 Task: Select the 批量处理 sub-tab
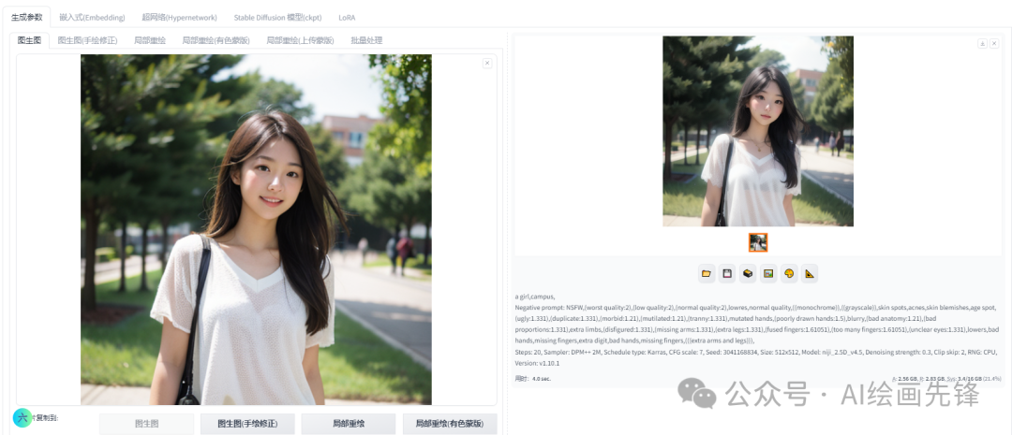click(x=366, y=40)
